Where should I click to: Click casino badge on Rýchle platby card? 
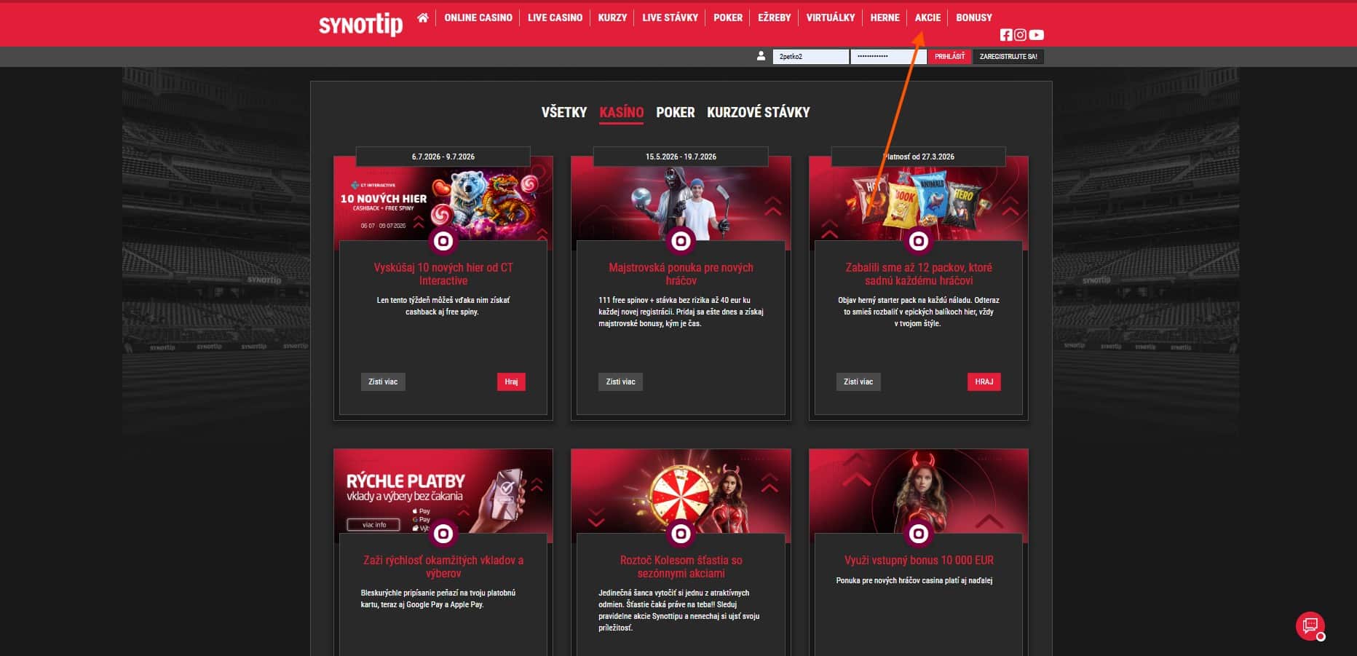(443, 534)
